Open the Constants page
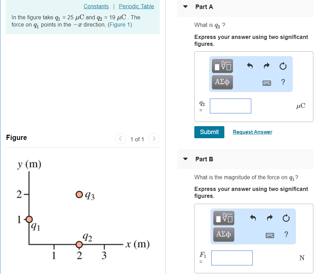Screen dimensions: 321x274 coord(96,6)
